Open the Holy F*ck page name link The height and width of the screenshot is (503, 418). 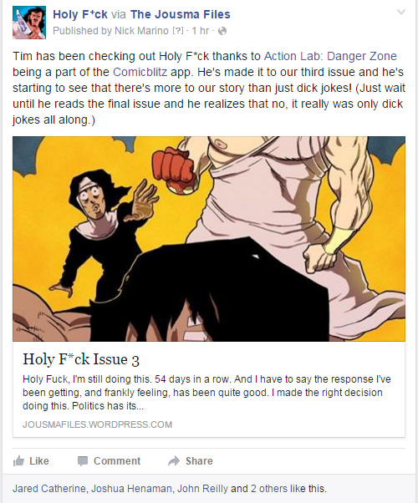(x=80, y=14)
